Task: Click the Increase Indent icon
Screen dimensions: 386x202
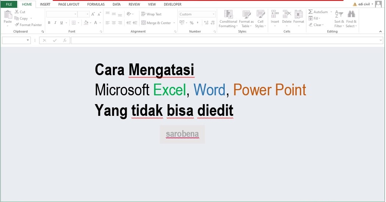Action: 135,23
